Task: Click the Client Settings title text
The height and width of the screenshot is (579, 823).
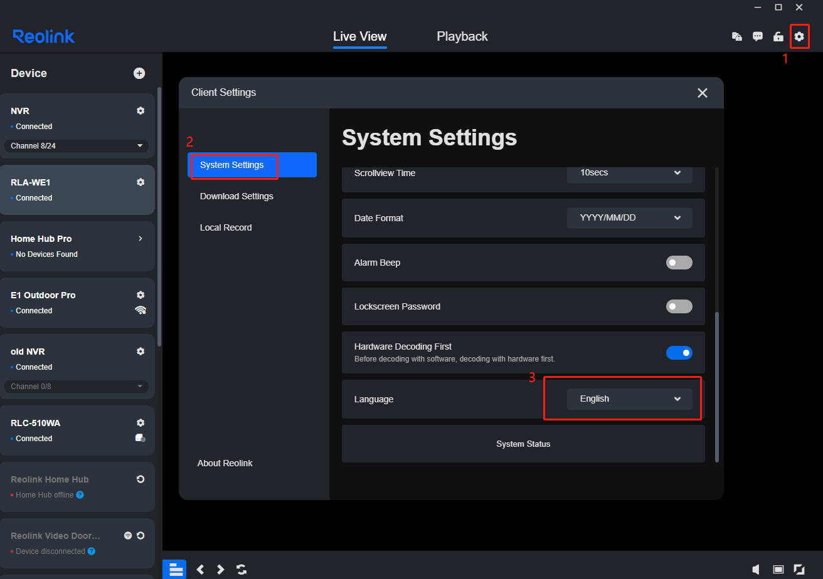Action: 224,93
